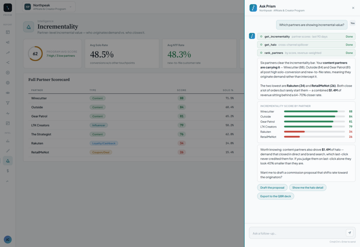The width and height of the screenshot is (360, 247).
Task: Expand the rank_partners tool call row
Action: coord(306,53)
